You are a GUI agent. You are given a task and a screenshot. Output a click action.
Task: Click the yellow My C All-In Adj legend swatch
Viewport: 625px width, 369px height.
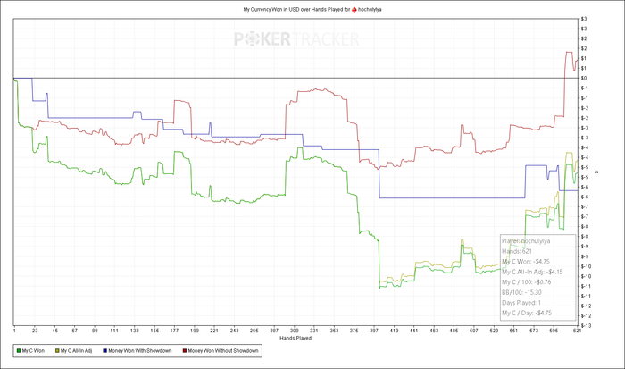pos(57,351)
